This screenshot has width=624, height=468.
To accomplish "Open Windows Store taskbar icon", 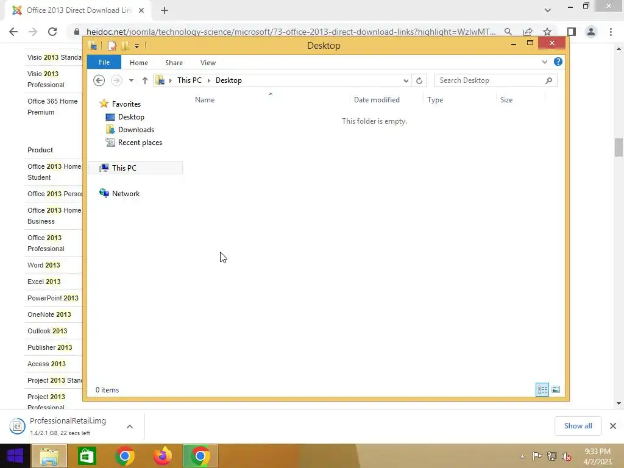I will click(x=87, y=456).
